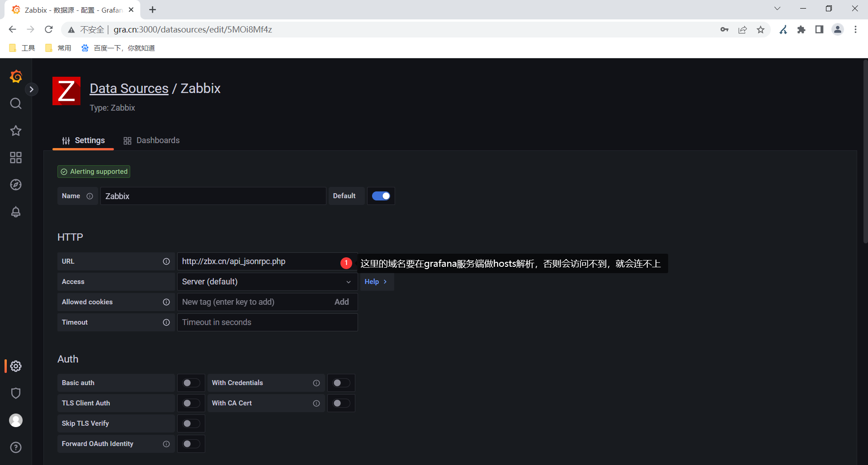This screenshot has width=868, height=465.
Task: Open Chrome three-dot menu
Action: click(855, 29)
